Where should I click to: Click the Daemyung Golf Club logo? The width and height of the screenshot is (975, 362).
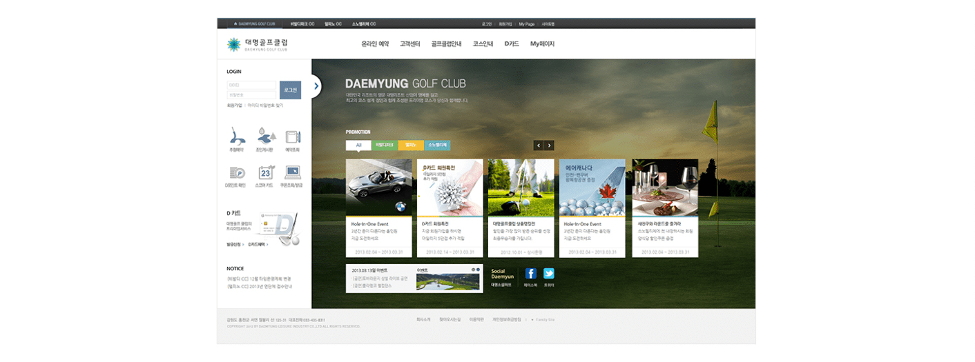[258, 45]
